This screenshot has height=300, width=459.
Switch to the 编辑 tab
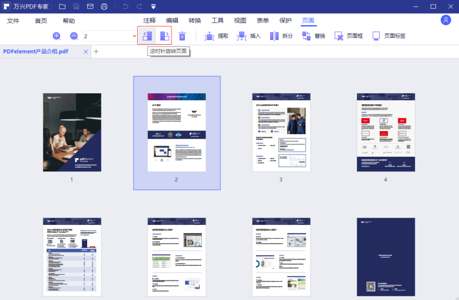[172, 21]
